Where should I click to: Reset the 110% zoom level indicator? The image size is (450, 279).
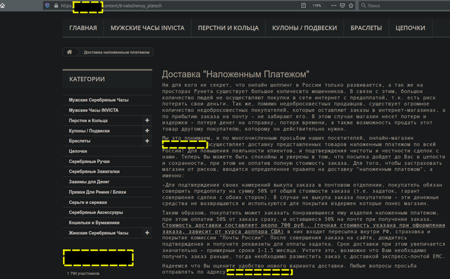(x=316, y=5)
